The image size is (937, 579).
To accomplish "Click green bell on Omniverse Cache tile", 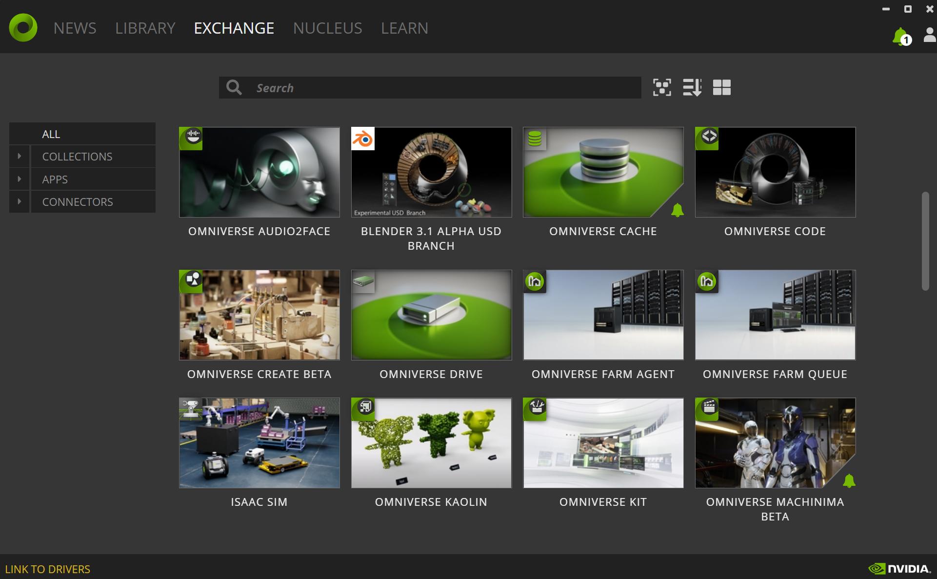I will 677,210.
